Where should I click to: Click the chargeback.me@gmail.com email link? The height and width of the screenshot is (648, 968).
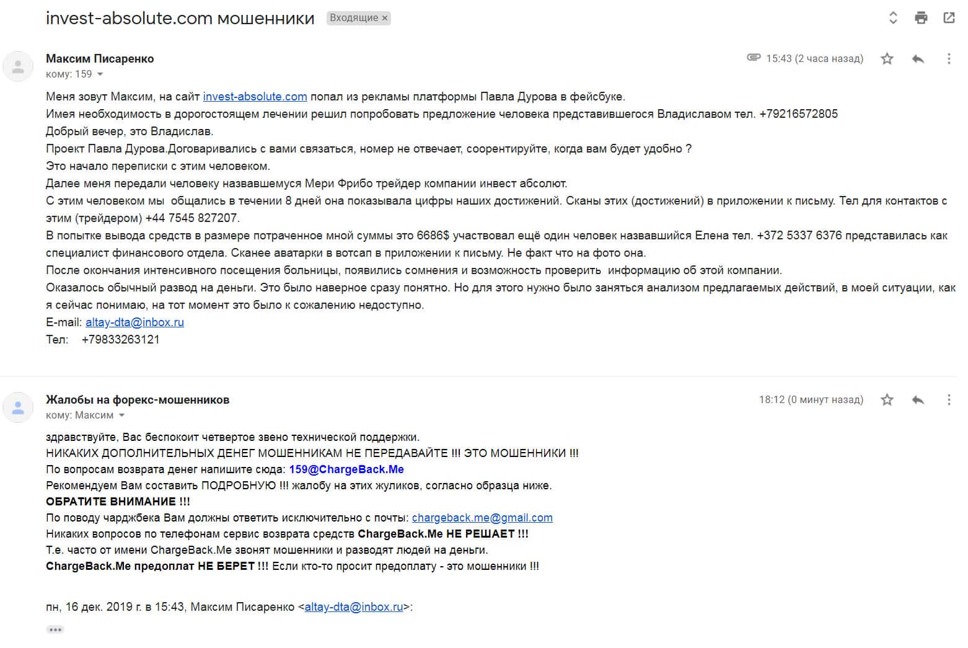482,518
